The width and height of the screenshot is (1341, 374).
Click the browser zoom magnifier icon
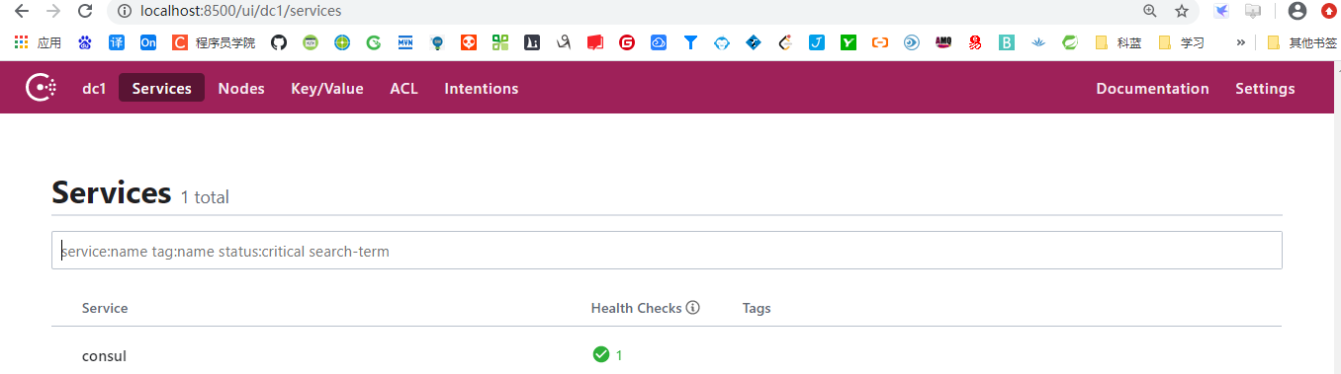(x=1149, y=11)
